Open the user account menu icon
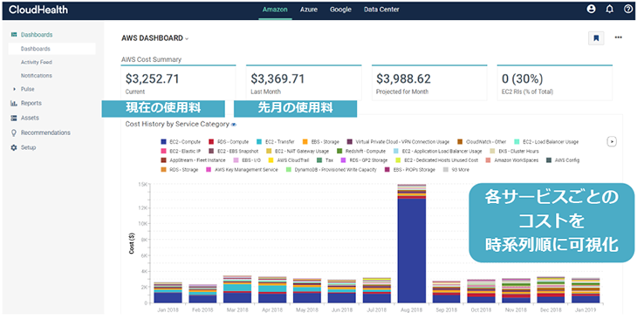637x319 pixels. coord(591,10)
